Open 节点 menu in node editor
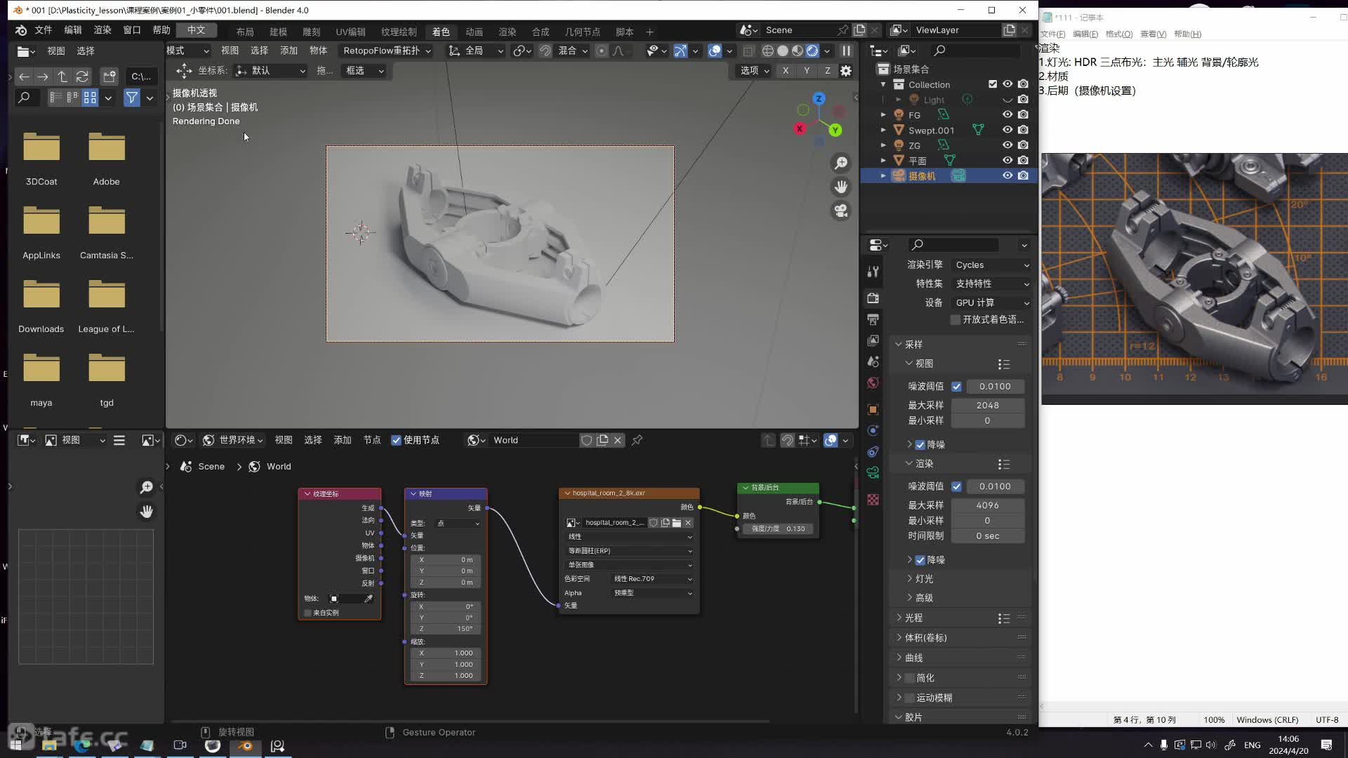 click(x=372, y=440)
